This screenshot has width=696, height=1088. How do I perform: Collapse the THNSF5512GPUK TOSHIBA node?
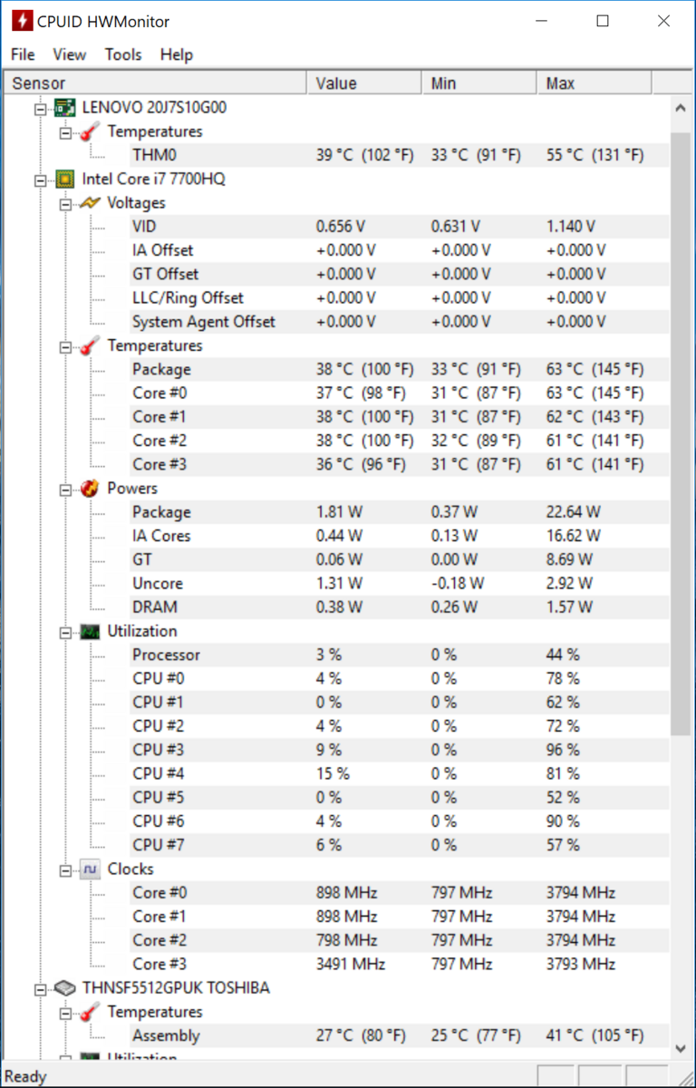(x=40, y=988)
